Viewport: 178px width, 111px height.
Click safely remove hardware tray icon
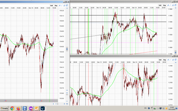pos(155,108)
